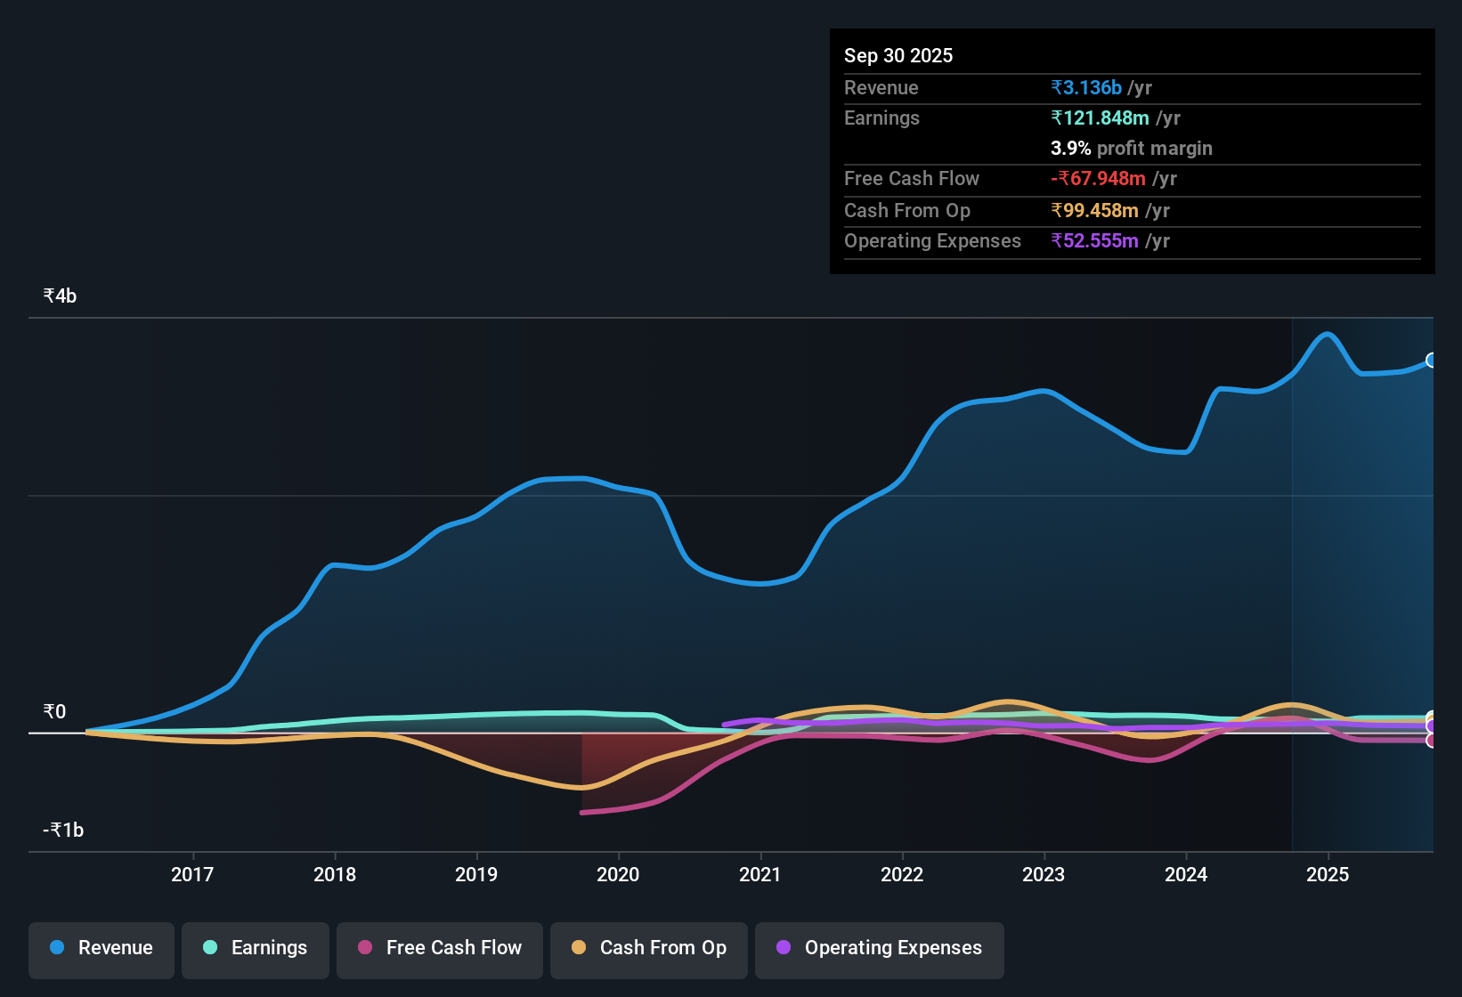Click the orange Cash From Op legend dot

579,948
